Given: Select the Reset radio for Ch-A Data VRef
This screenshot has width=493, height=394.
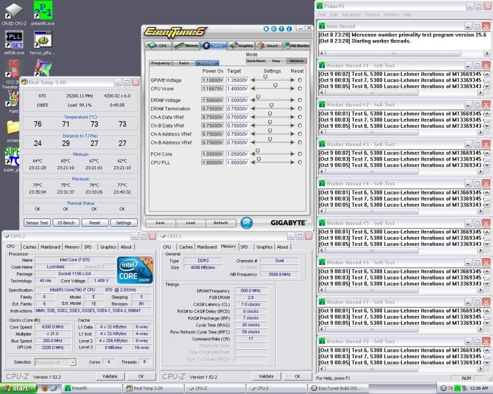Looking at the screenshot, I should (300, 117).
